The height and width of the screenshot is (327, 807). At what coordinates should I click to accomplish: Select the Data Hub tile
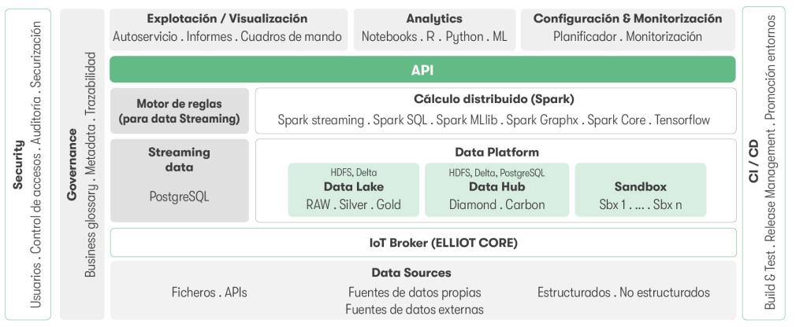[496, 189]
